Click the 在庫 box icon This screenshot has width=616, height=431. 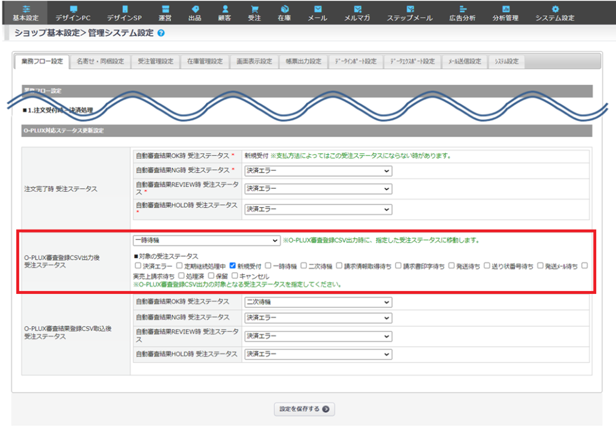(285, 9)
